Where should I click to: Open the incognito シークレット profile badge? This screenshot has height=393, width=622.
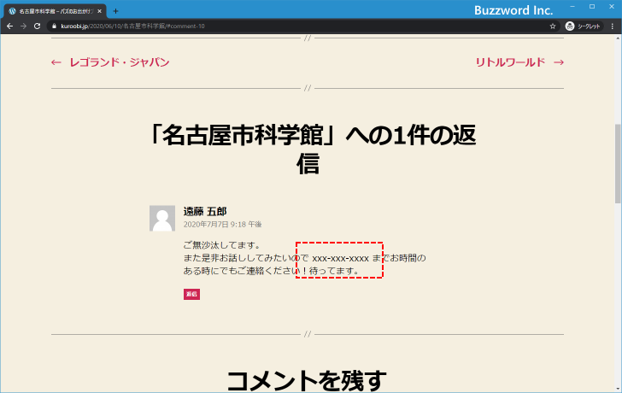[x=583, y=26]
